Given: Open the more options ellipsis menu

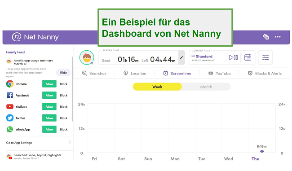Looking at the screenshot, I should (278, 37).
